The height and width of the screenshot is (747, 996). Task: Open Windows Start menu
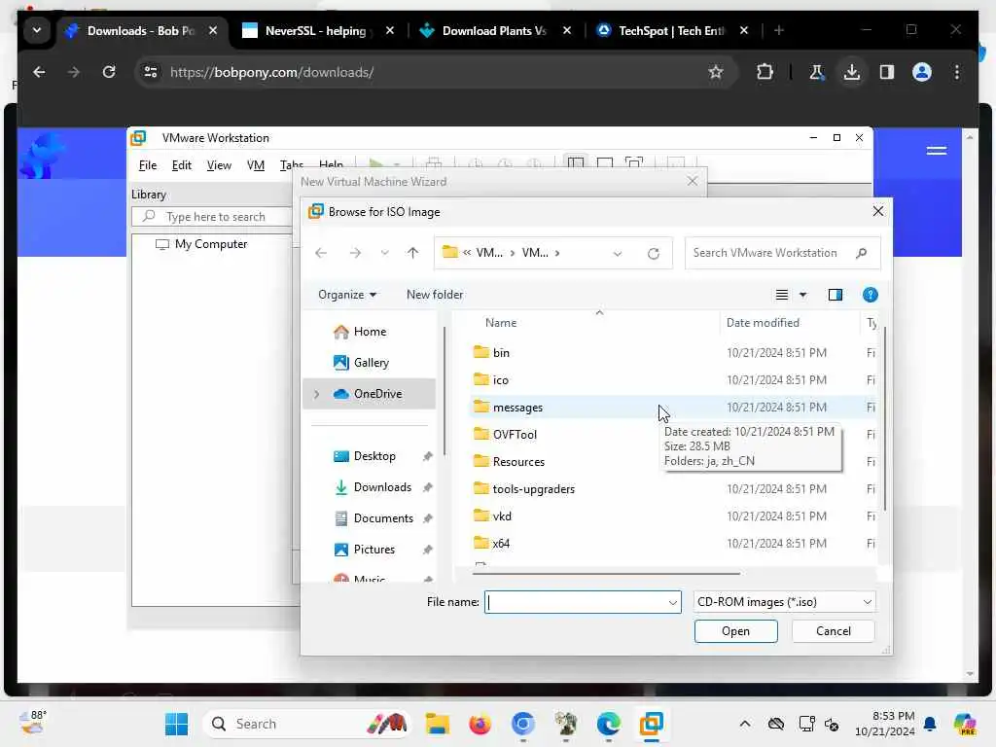(x=176, y=724)
